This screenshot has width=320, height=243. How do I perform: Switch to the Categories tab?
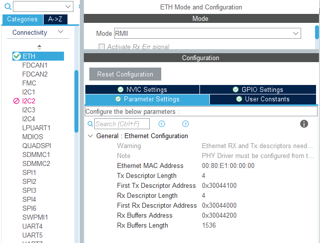[22, 19]
